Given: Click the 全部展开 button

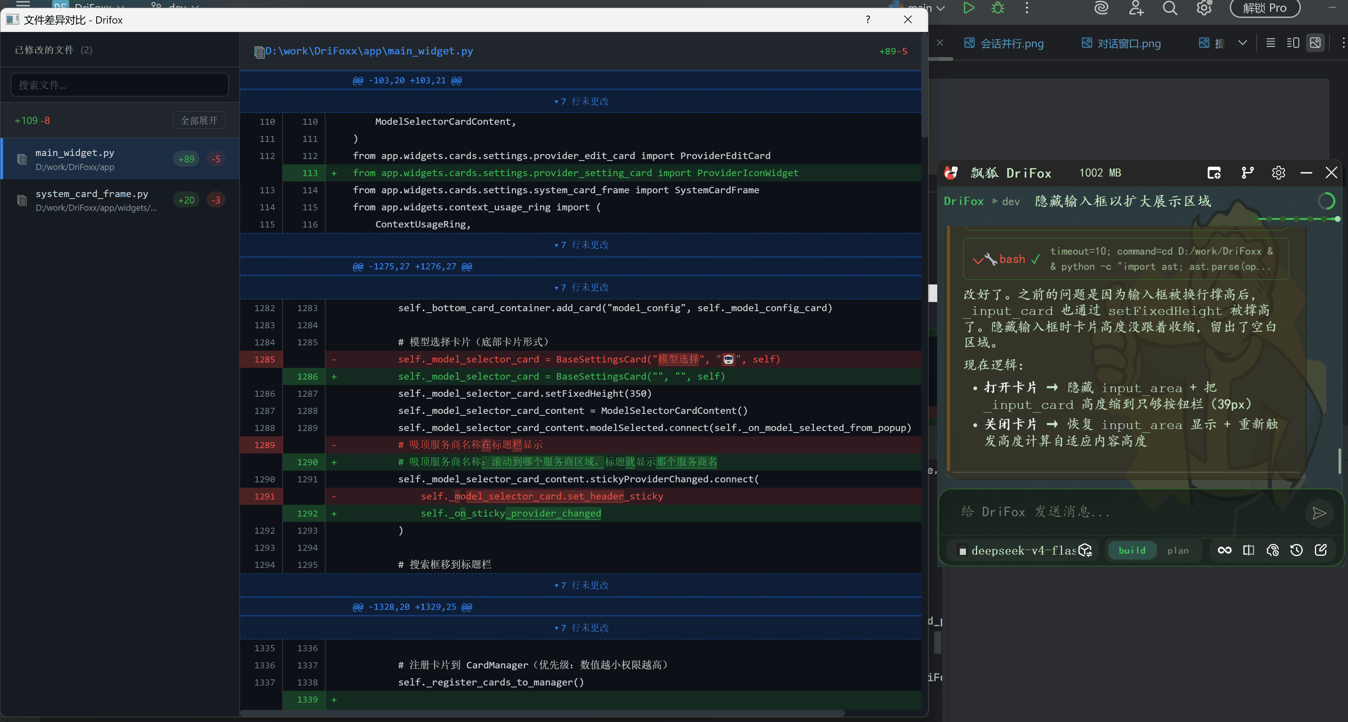Looking at the screenshot, I should coord(199,120).
